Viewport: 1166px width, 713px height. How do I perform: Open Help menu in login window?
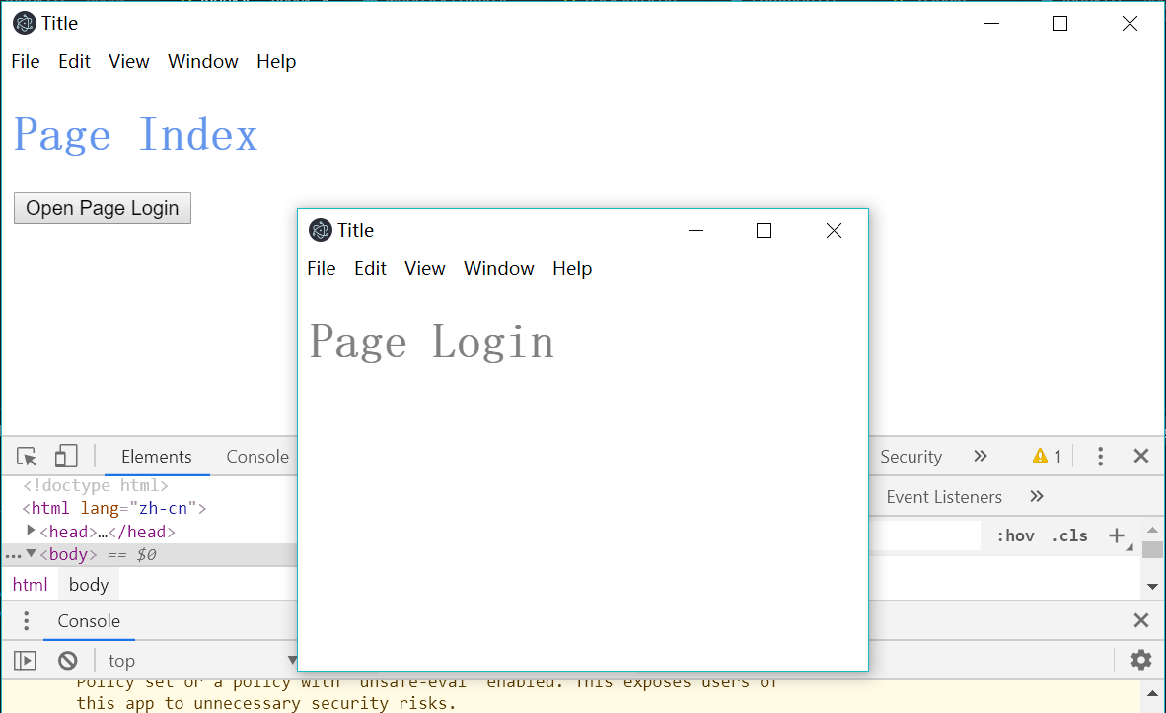pos(572,268)
